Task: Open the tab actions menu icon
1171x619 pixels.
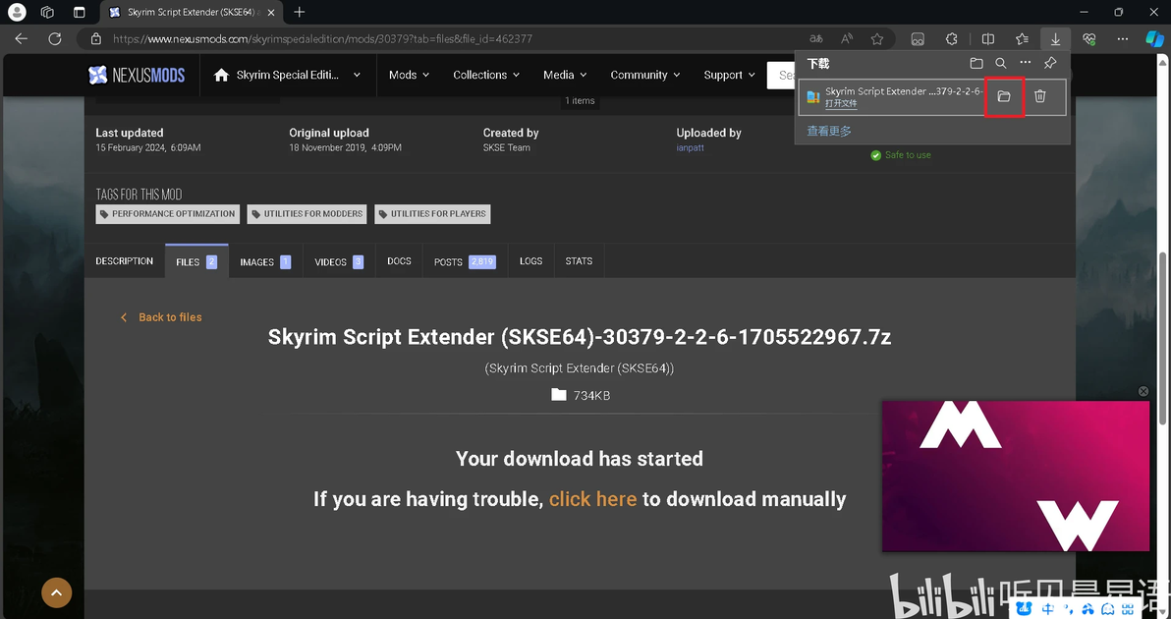Action: 80,12
